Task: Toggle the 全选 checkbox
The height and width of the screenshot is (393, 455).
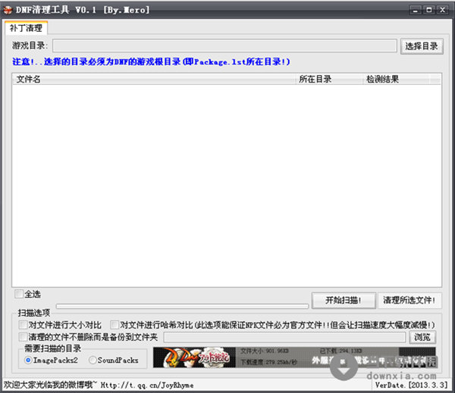Action: 19,294
